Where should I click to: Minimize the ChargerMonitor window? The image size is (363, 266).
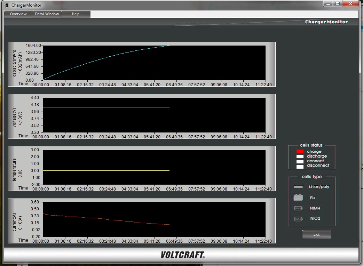[328, 3]
